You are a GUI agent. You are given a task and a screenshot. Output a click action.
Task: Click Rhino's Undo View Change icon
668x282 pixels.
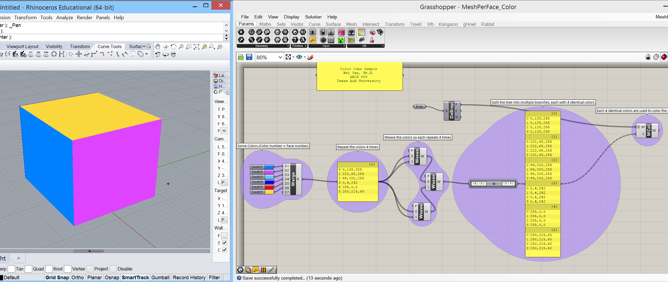(x=158, y=55)
